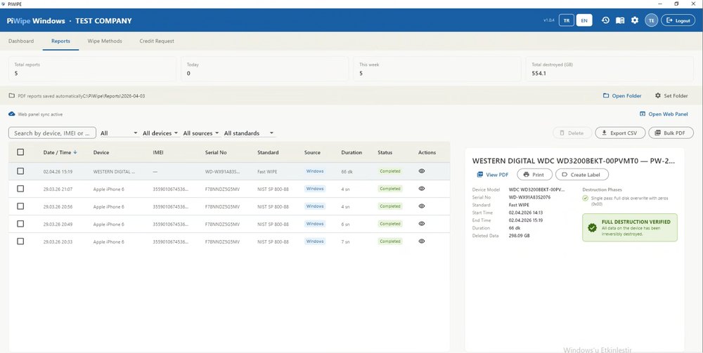The image size is (703, 353).
Task: Focus the search by device, IMEI field
Action: pos(52,133)
